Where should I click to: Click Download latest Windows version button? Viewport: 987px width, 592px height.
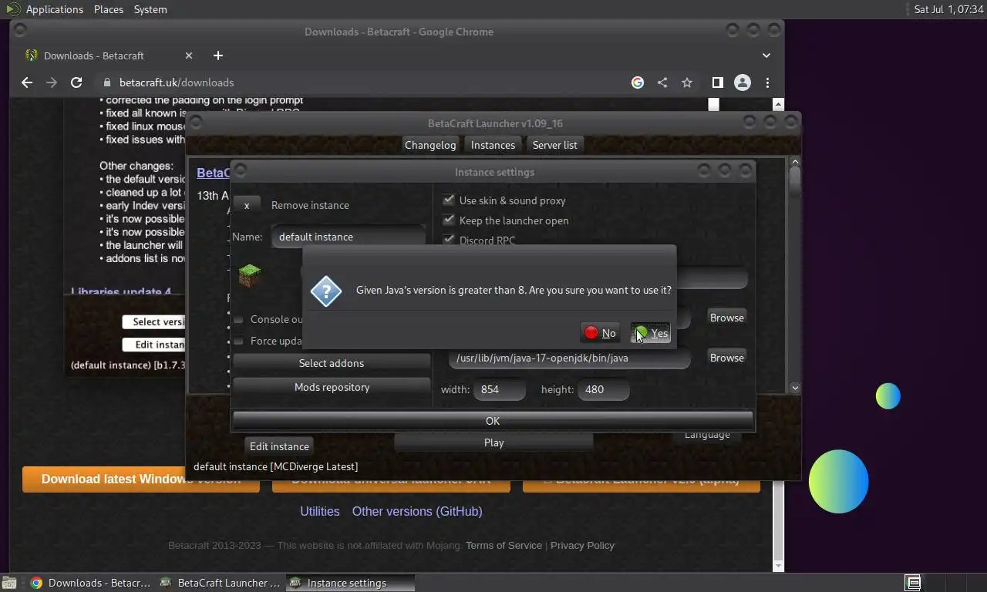point(140,479)
